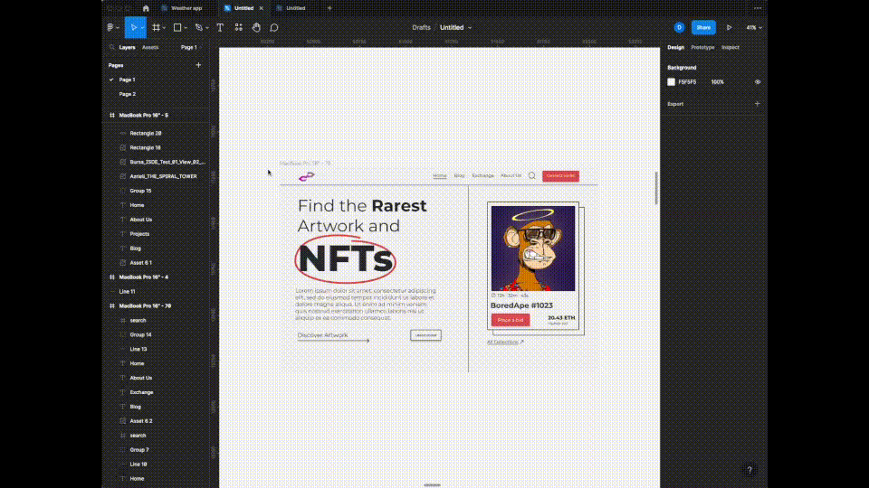Select the Pen tool
The width and height of the screenshot is (869, 488).
199,27
